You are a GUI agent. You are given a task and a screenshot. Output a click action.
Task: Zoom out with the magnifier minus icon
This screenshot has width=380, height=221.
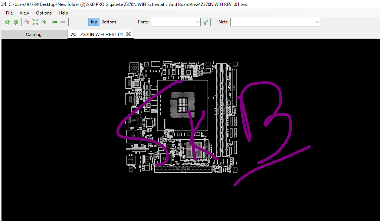point(27,22)
